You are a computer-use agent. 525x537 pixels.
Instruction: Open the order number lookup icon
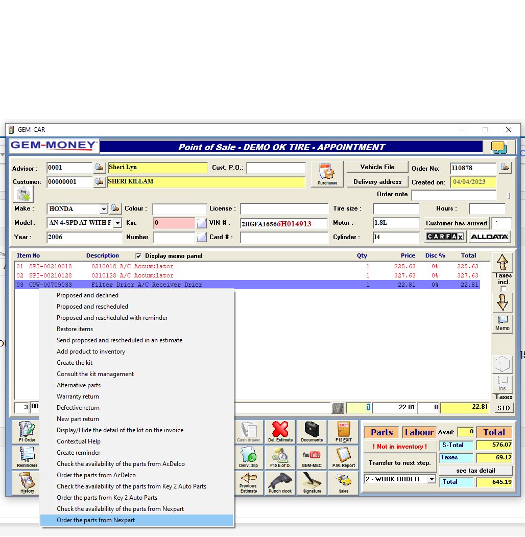(505, 168)
